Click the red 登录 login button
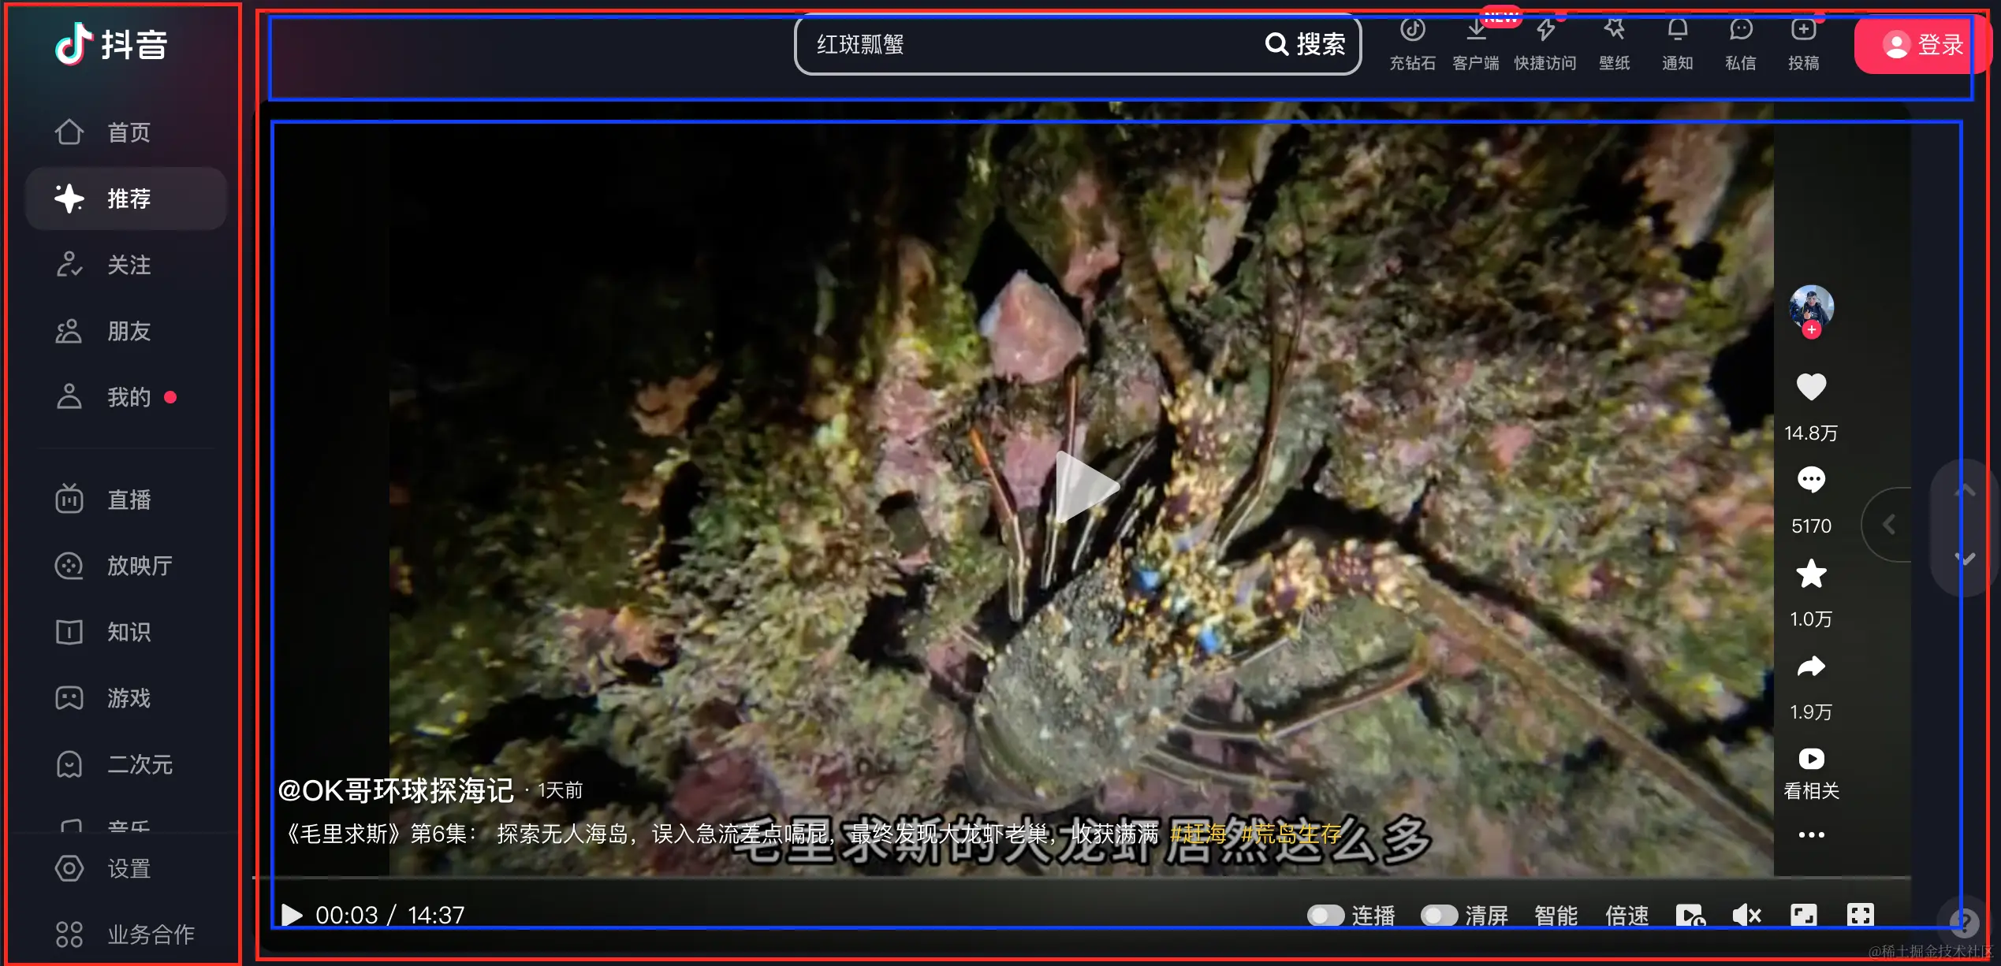The image size is (2001, 966). coord(1921,45)
